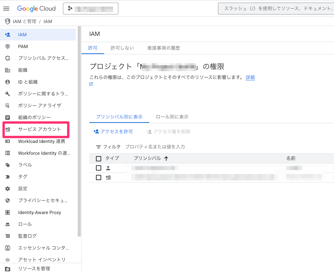Check the service account row checkbox
Image resolution: width=334 pixels, height=273 pixels.
click(99, 177)
